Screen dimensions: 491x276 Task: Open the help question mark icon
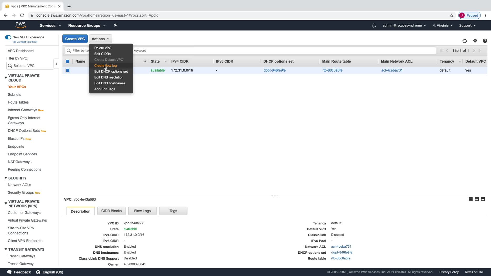(485, 41)
